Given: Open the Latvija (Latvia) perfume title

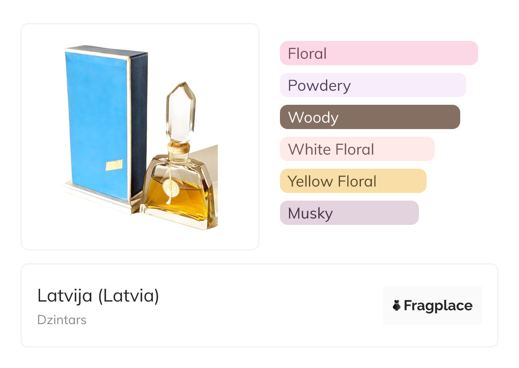Looking at the screenshot, I should coord(98,296).
